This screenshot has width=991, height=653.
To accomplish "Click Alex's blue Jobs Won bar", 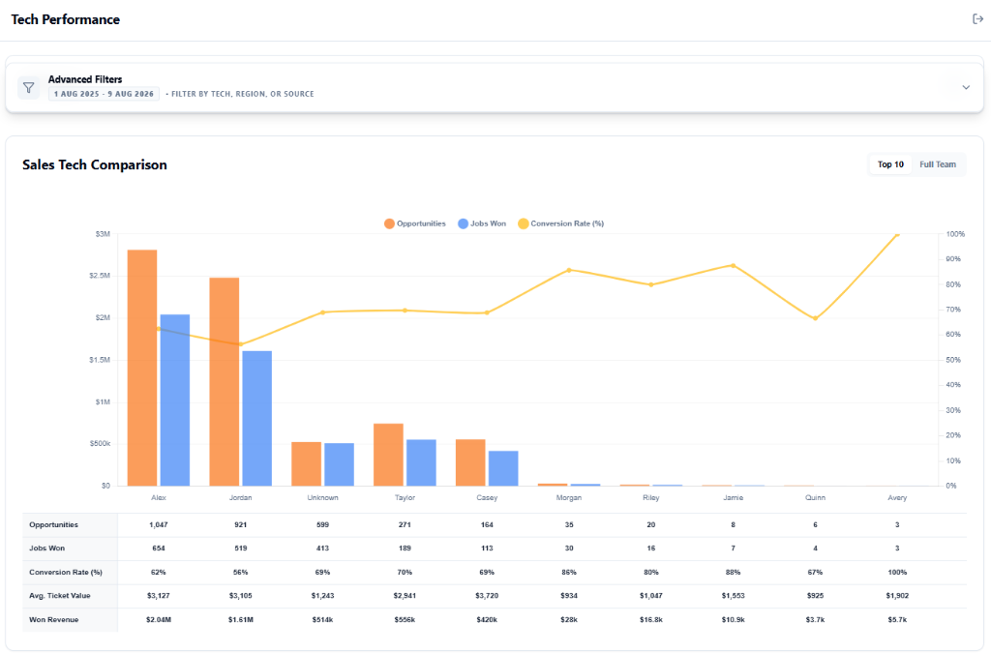I will 175,400.
